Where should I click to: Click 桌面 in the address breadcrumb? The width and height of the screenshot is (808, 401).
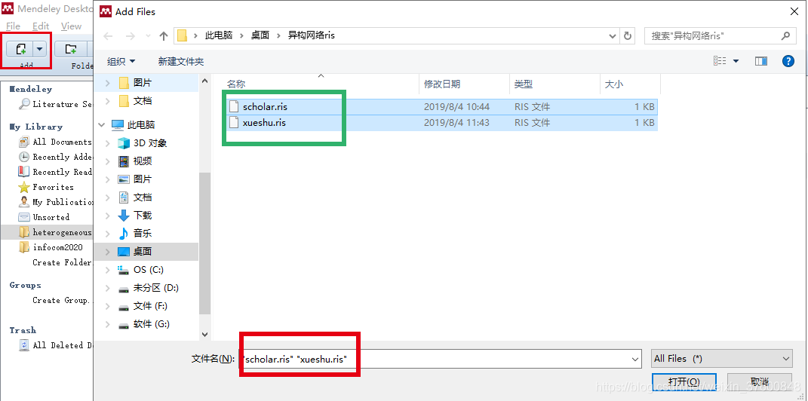[x=260, y=35]
